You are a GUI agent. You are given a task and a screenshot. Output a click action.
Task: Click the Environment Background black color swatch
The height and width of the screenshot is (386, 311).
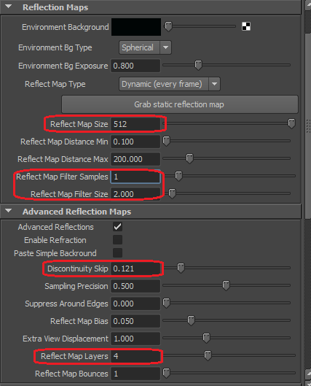(136, 27)
